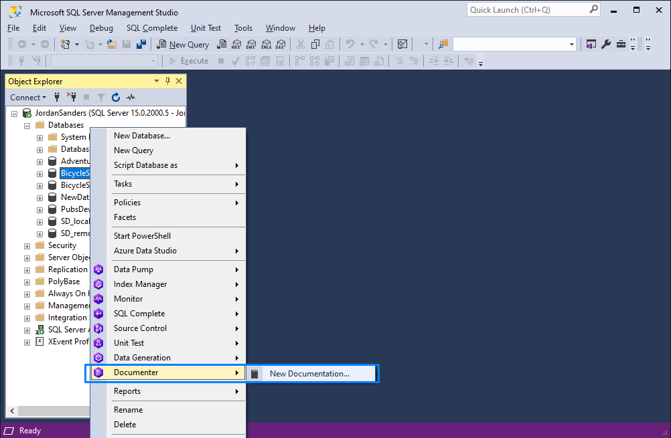
Task: Open the Debug menu
Action: [x=101, y=28]
